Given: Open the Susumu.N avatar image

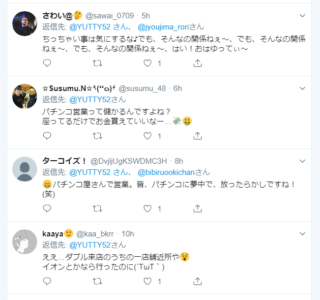Looking at the screenshot, I should pos(24,96).
